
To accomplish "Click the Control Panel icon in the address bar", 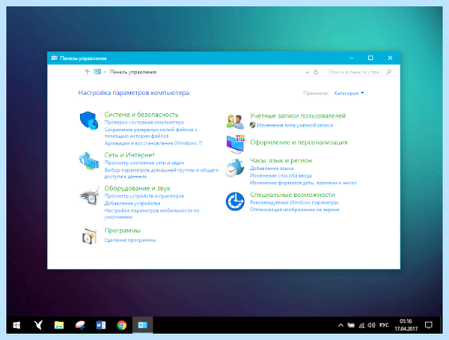I will (97, 72).
